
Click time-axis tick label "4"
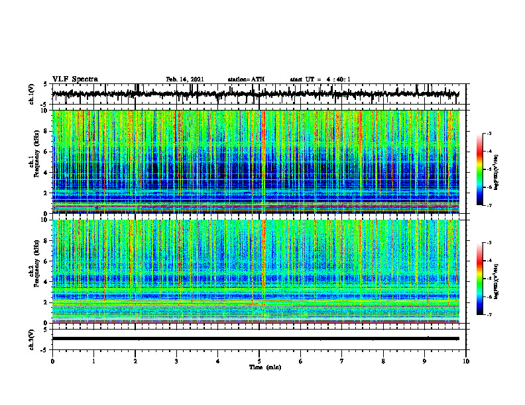pos(218,361)
